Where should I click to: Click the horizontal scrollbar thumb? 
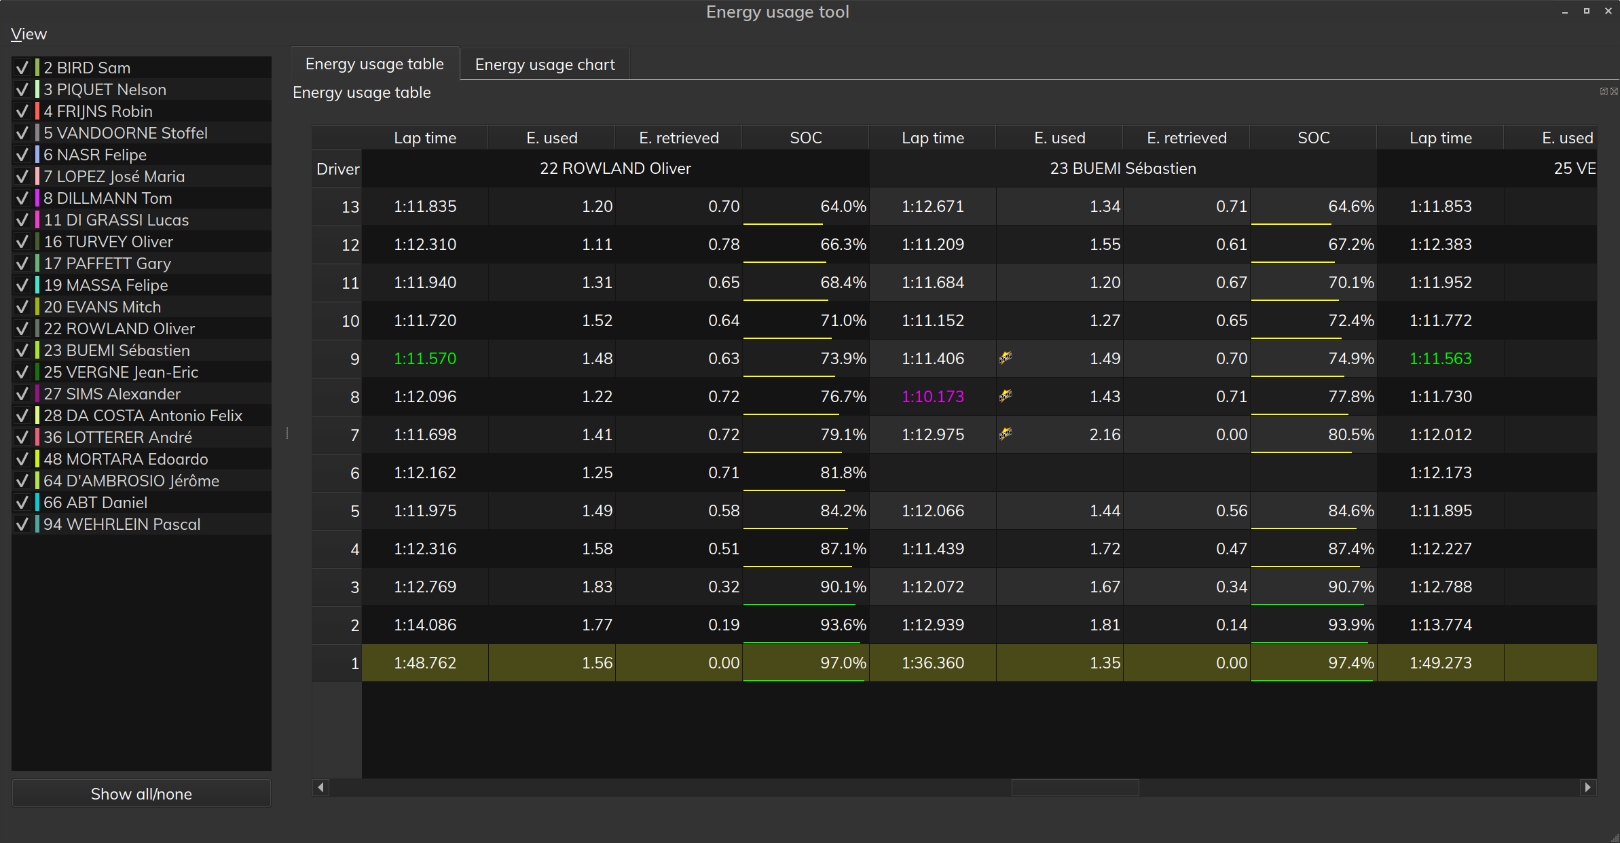[x=1075, y=787]
